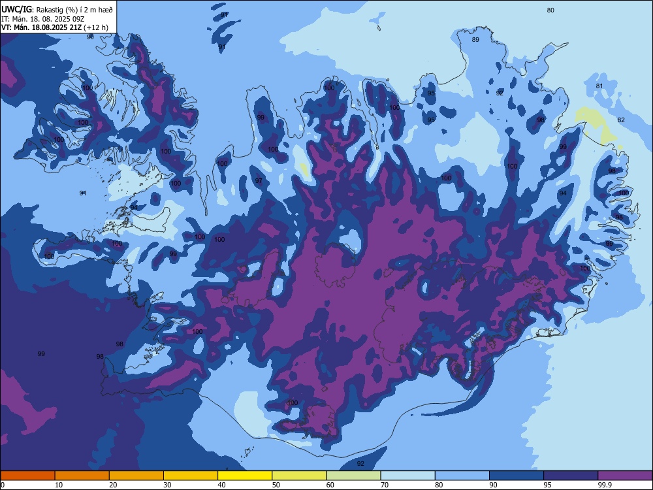Click the legend tick label '30'
Viewport: 653px width, 490px height.
167,485
